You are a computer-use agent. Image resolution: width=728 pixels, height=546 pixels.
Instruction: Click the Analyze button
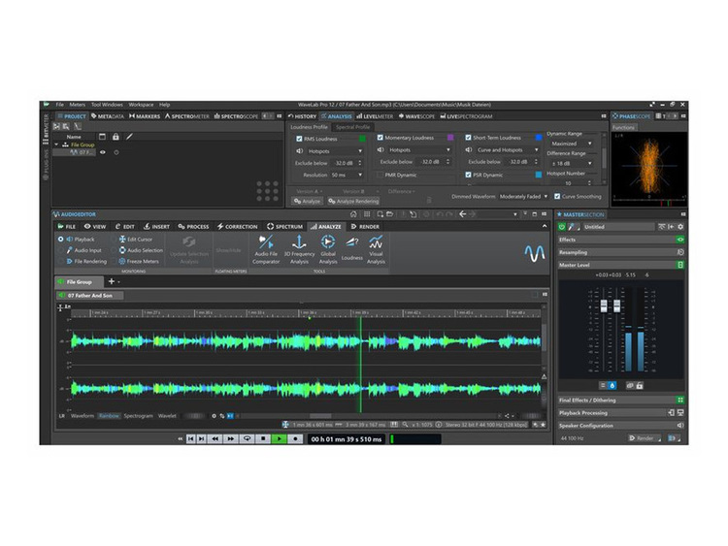pos(306,201)
